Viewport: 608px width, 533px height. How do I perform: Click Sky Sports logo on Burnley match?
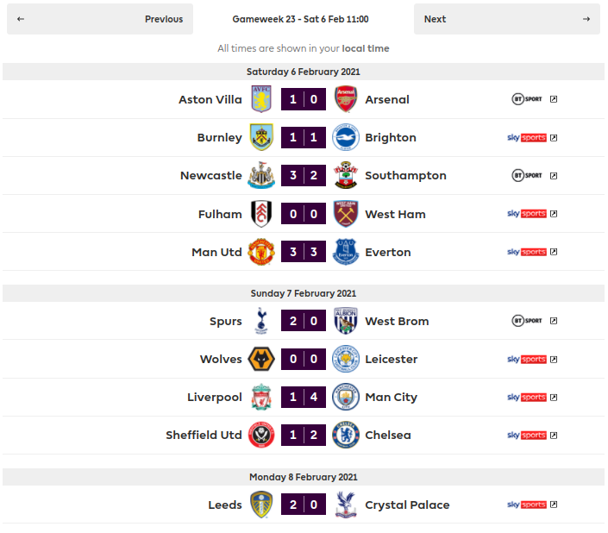point(527,138)
